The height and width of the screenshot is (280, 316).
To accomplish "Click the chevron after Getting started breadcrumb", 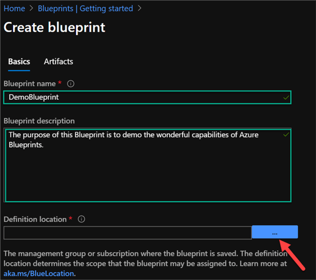I will [140, 9].
